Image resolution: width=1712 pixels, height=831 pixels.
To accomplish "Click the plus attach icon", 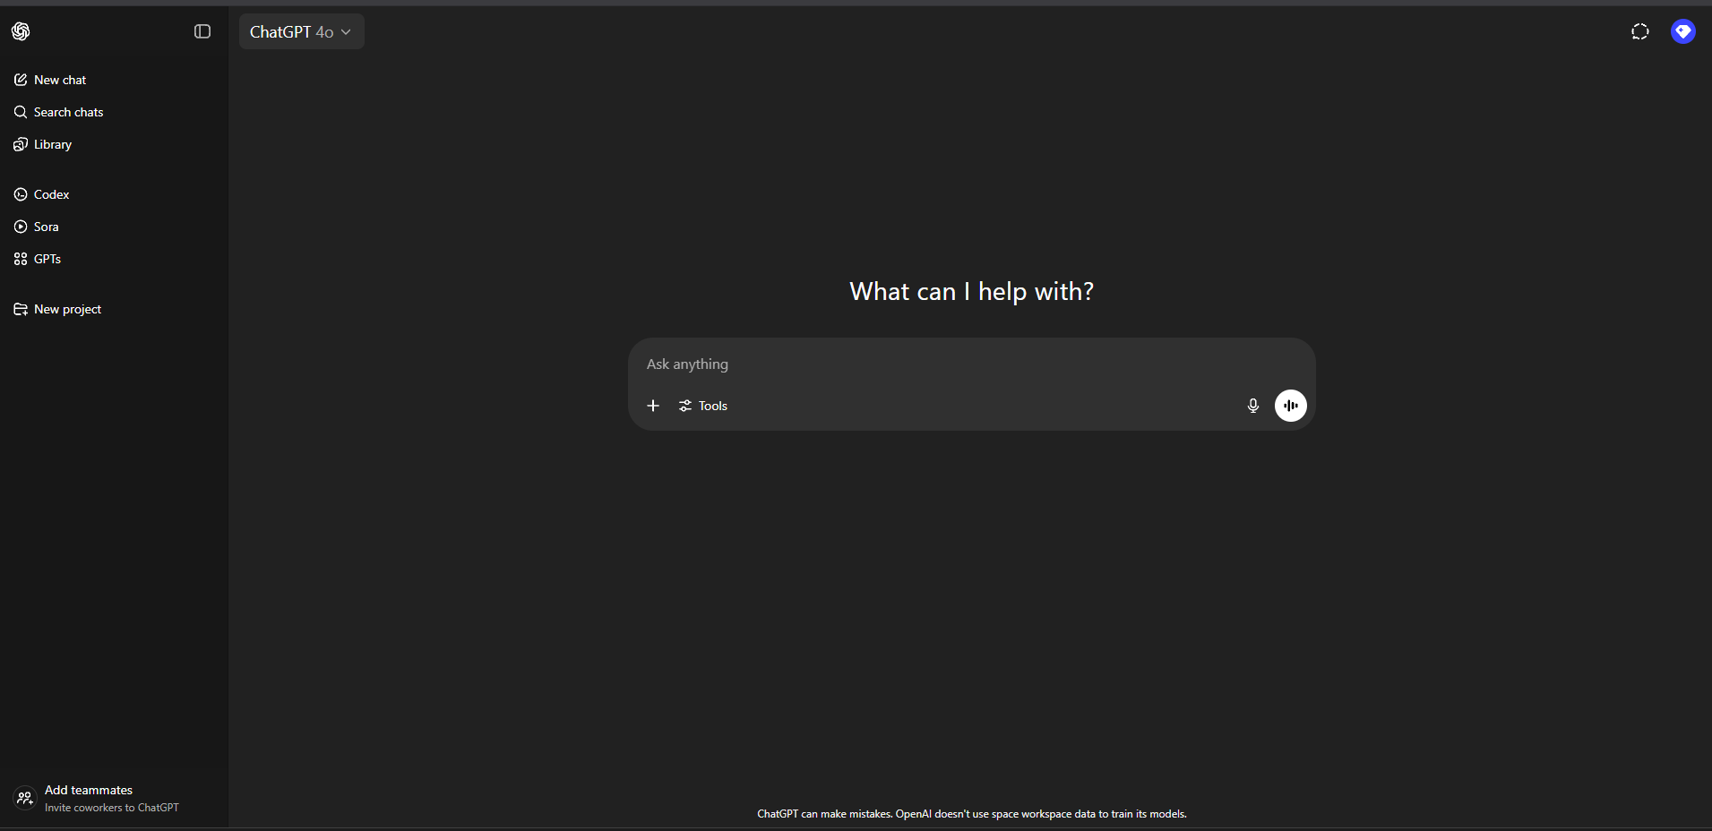I will (653, 406).
